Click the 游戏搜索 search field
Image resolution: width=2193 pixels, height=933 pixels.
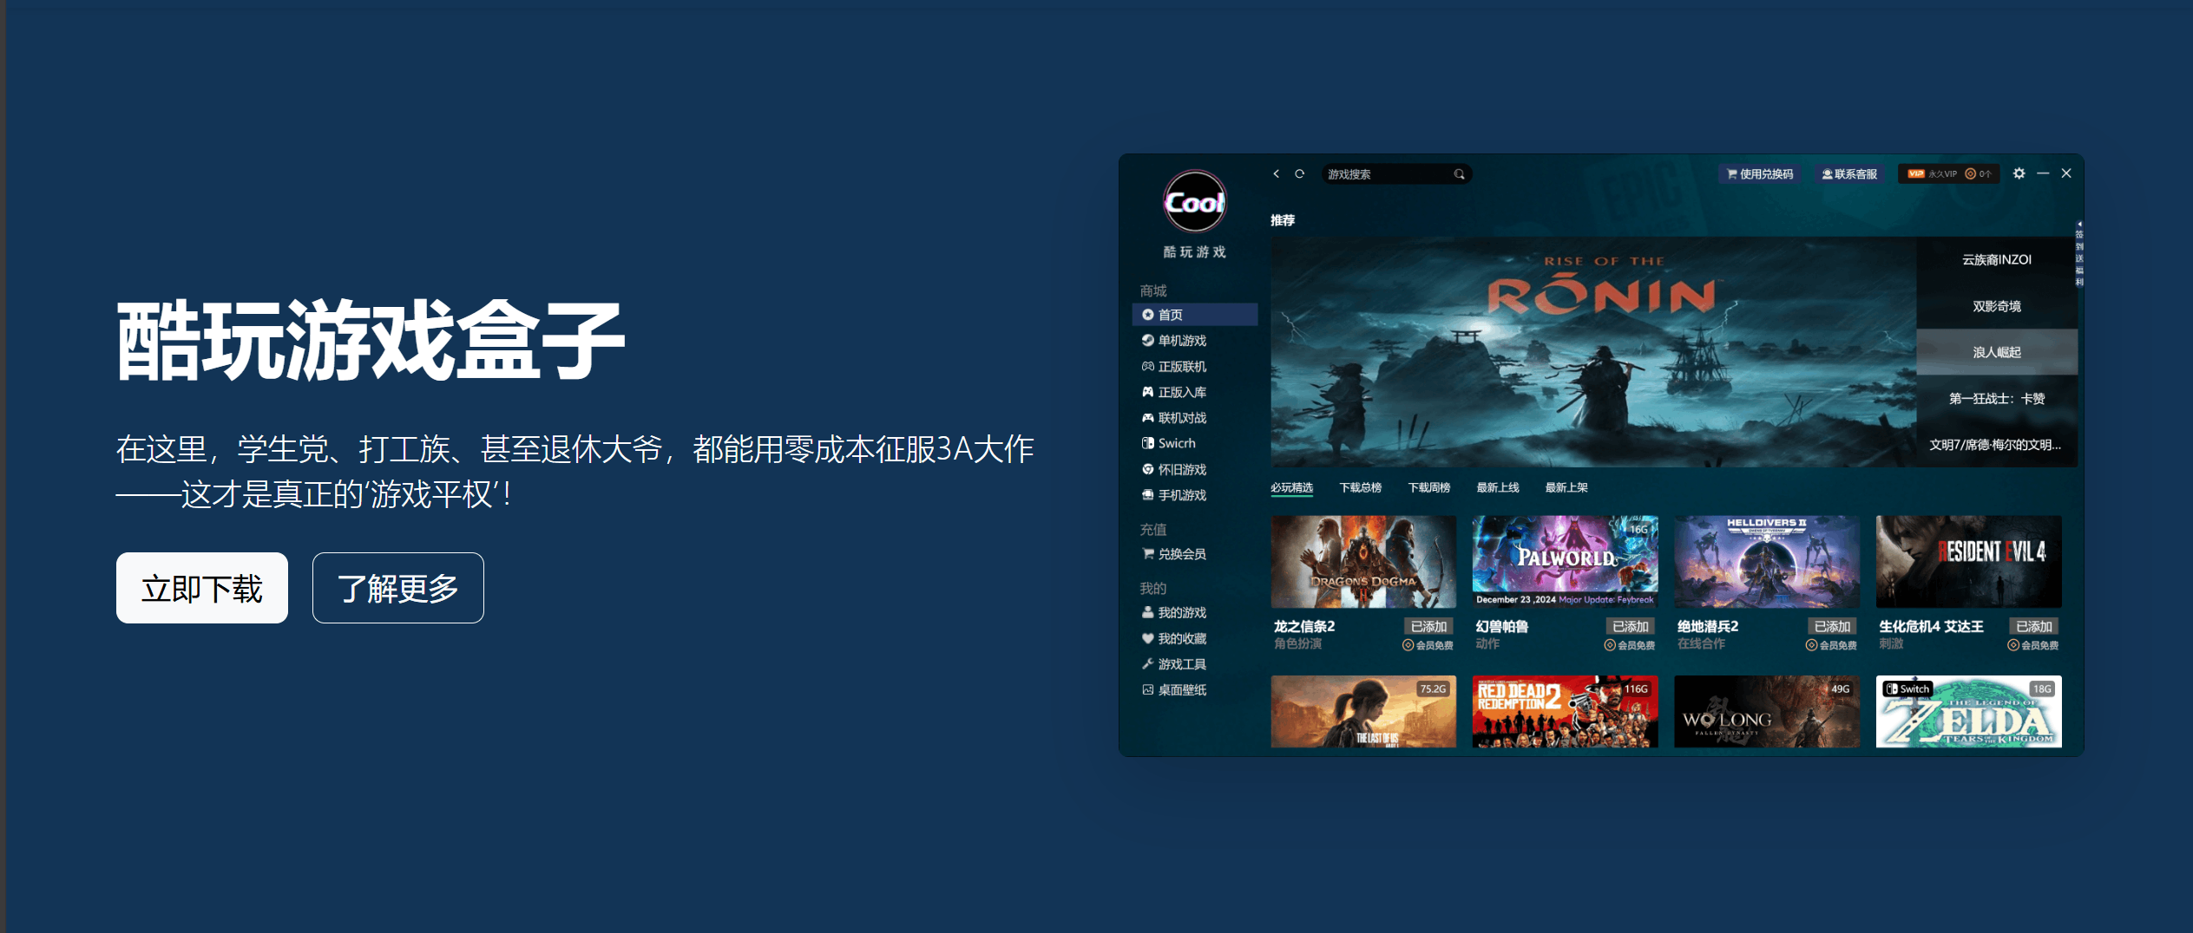click(1396, 174)
